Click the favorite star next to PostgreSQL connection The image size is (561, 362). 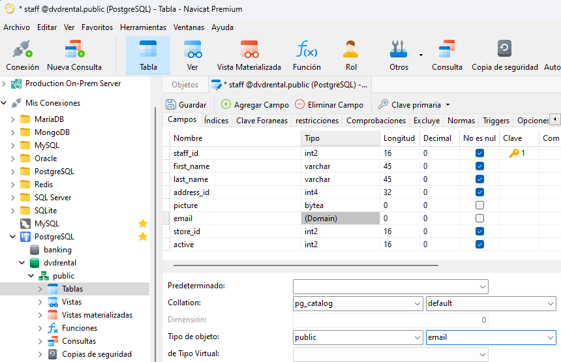(143, 237)
